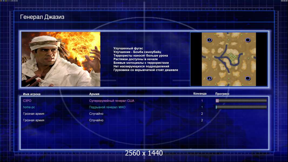Click the desert map preview thumbnail
The image size is (288, 162).
click(x=229, y=59)
